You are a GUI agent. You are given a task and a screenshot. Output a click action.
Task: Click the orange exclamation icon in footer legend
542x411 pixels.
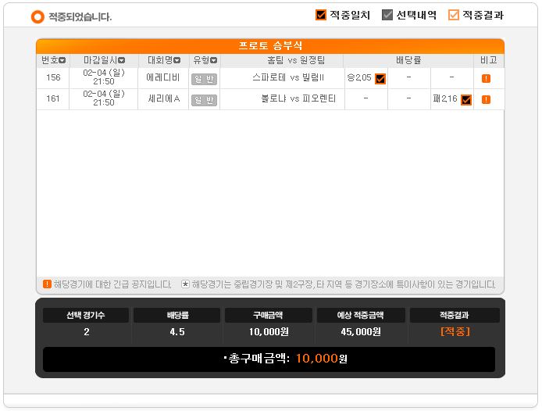point(47,284)
